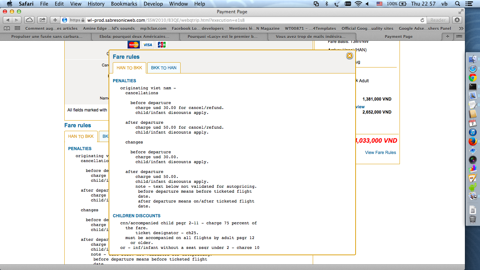
Task: Open Bluetooth status in menu bar
Action: click(326, 4)
